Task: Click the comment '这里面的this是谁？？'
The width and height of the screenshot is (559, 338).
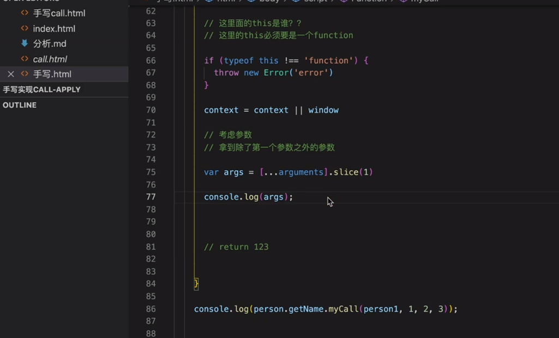Action: (253, 23)
